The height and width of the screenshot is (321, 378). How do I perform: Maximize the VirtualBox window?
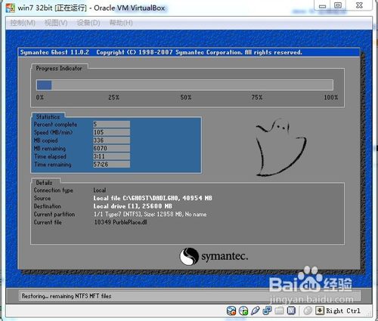pos(338,5)
